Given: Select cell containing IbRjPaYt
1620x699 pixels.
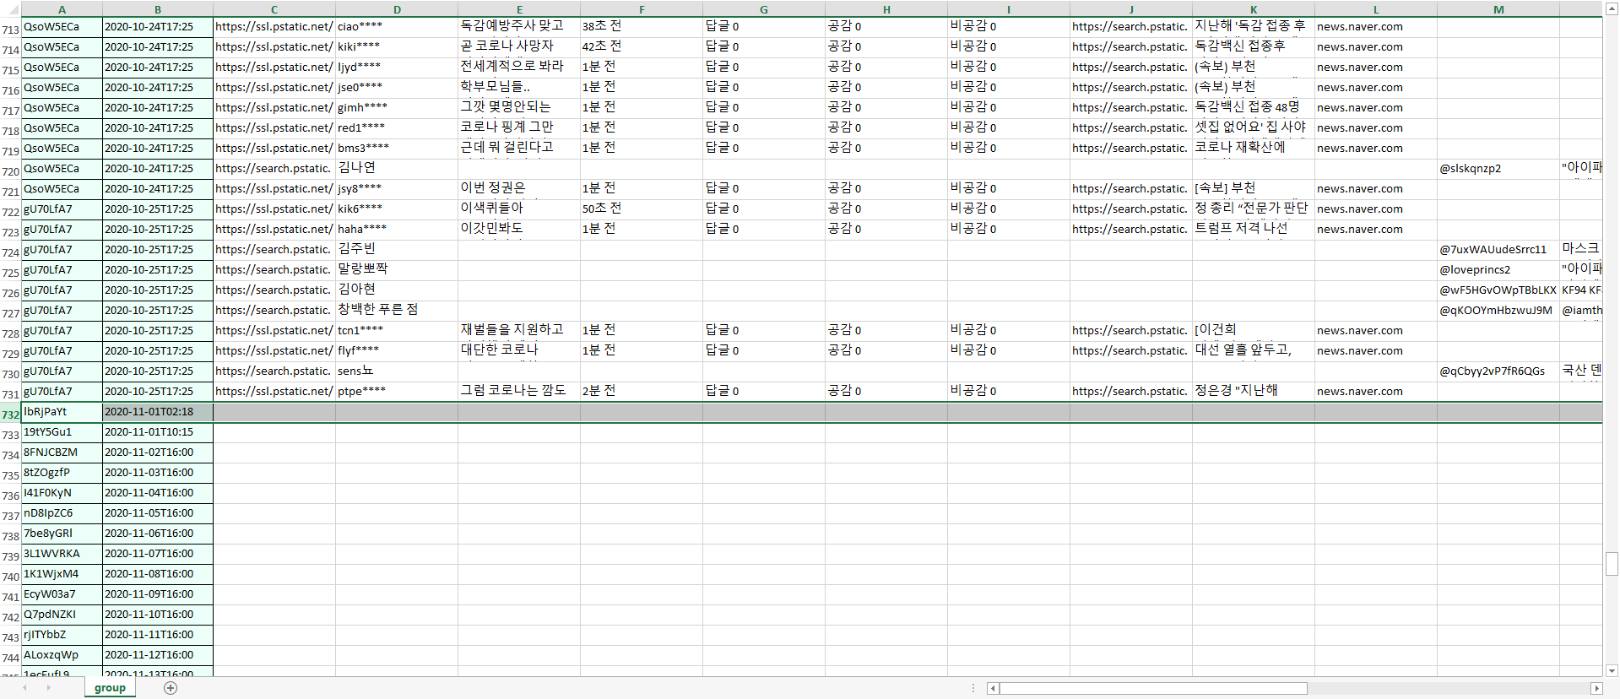Looking at the screenshot, I should (62, 412).
